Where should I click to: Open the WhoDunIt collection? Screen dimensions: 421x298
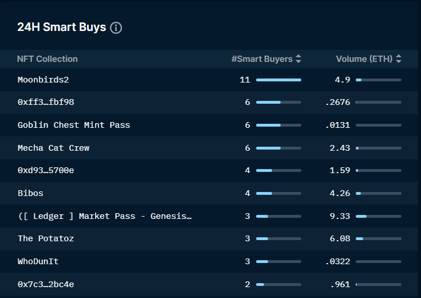coord(38,261)
